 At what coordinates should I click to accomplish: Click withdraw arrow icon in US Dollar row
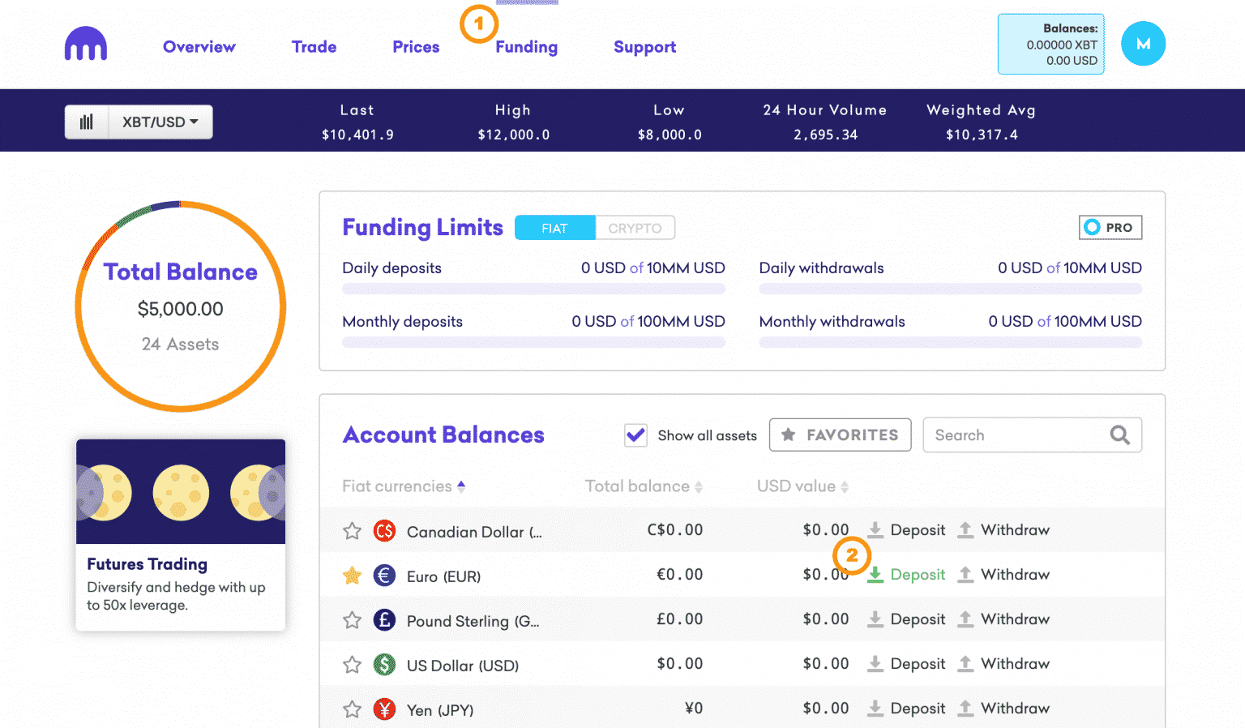965,664
